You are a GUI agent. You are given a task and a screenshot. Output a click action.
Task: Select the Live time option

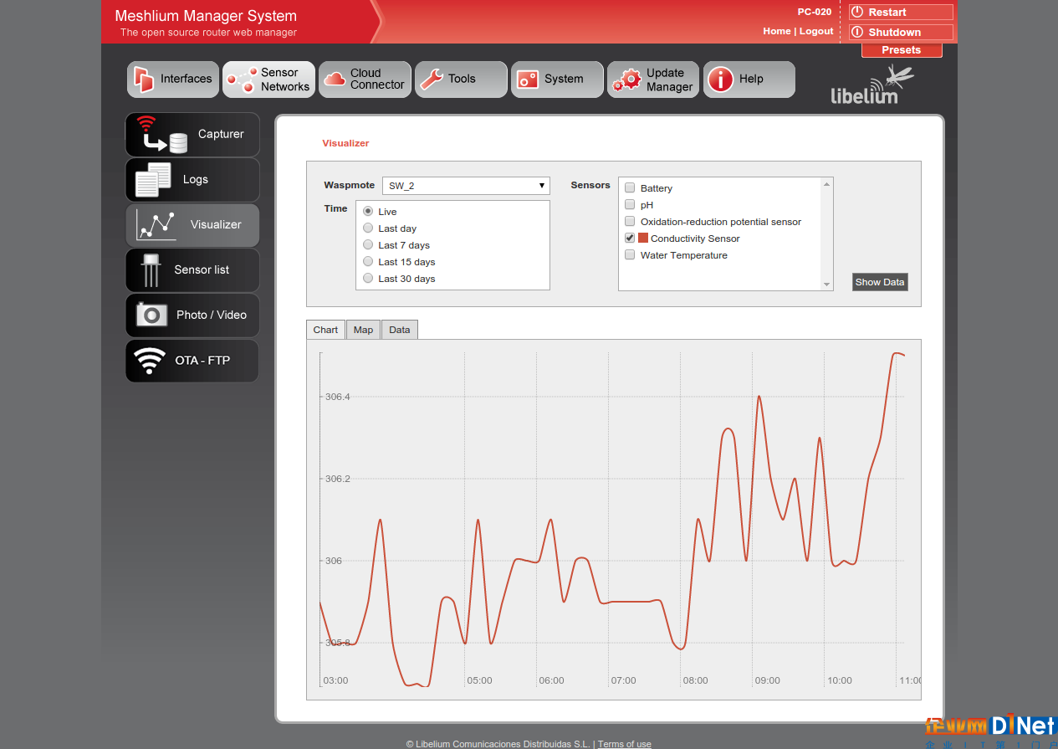pyautogui.click(x=368, y=211)
